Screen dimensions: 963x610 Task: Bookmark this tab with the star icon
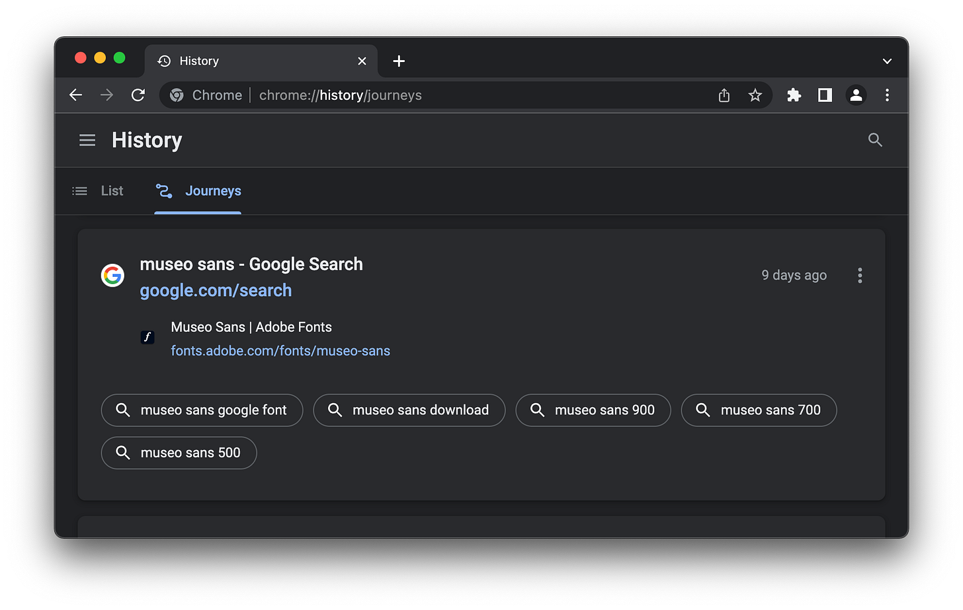[x=755, y=95]
